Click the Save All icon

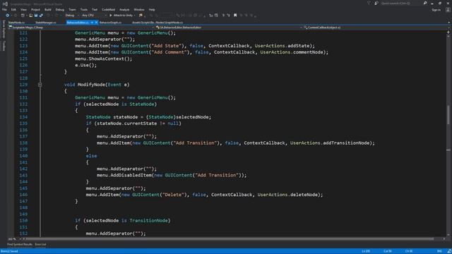point(41,16)
